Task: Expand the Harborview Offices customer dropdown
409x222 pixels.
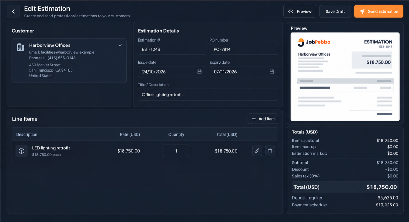Action: click(120, 45)
